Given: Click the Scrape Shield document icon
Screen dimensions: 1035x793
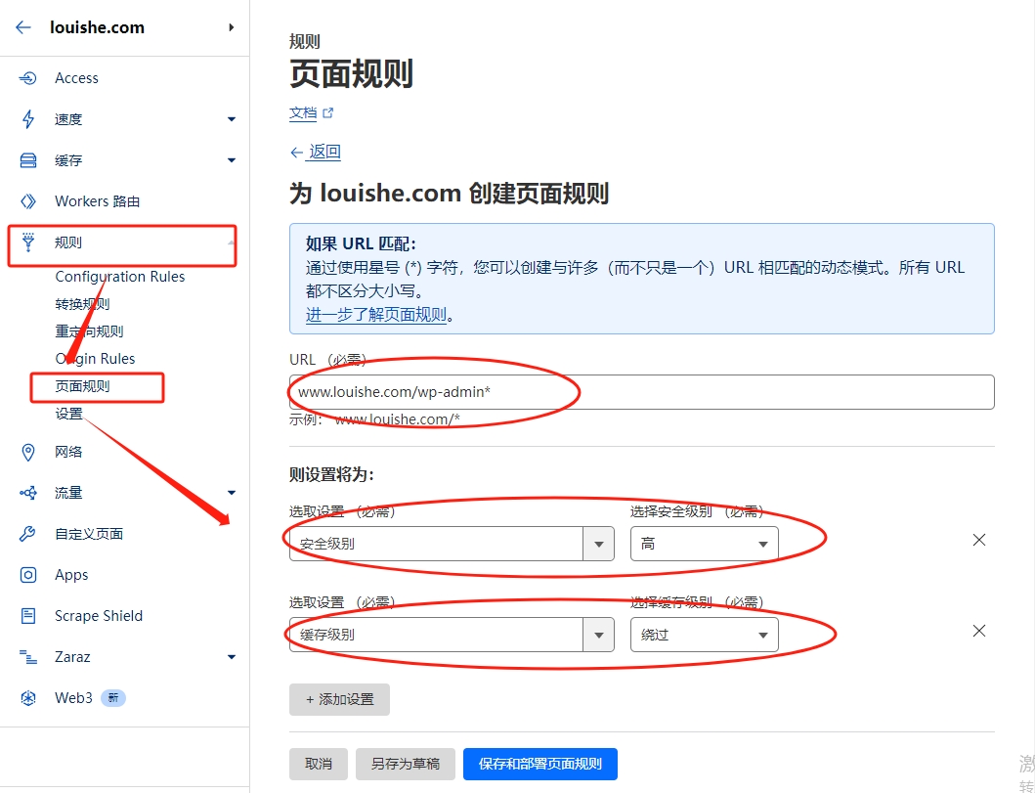Looking at the screenshot, I should click(27, 616).
